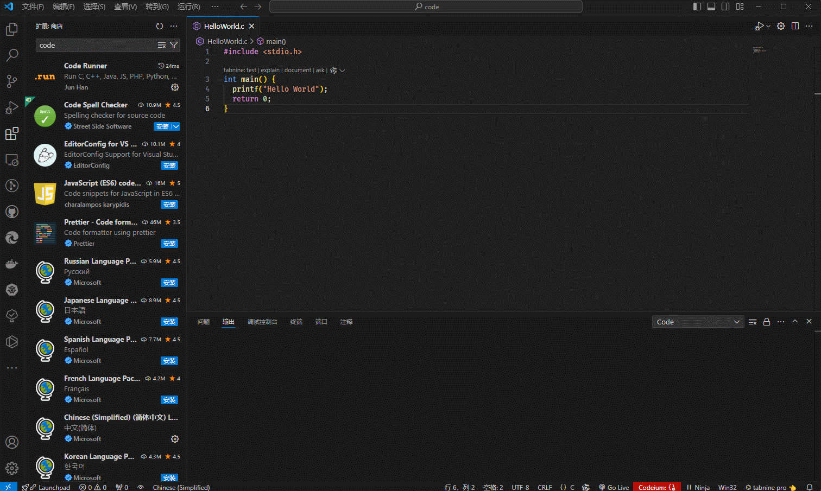Screen dimensions: 821x491
Task: Open the 查看(V) menu
Action: coord(126,7)
